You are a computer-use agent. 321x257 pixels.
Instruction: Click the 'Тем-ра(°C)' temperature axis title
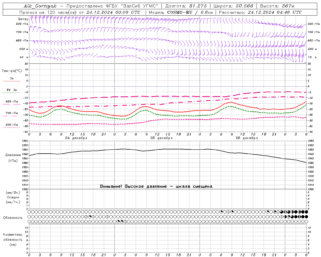(12, 71)
